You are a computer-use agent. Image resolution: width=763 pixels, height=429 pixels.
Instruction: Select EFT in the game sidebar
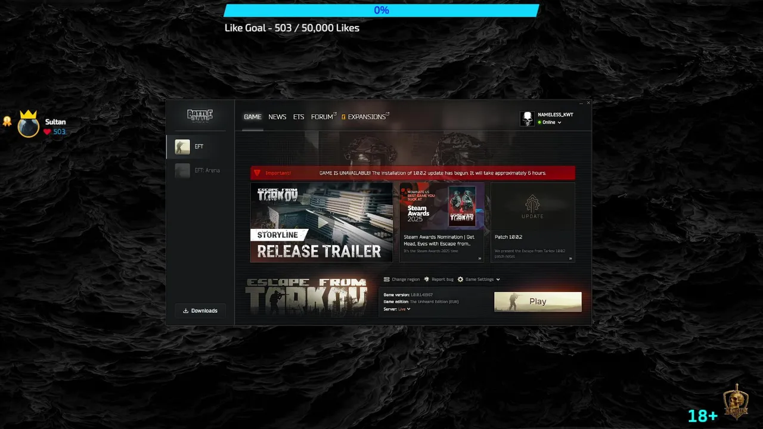tap(200, 147)
